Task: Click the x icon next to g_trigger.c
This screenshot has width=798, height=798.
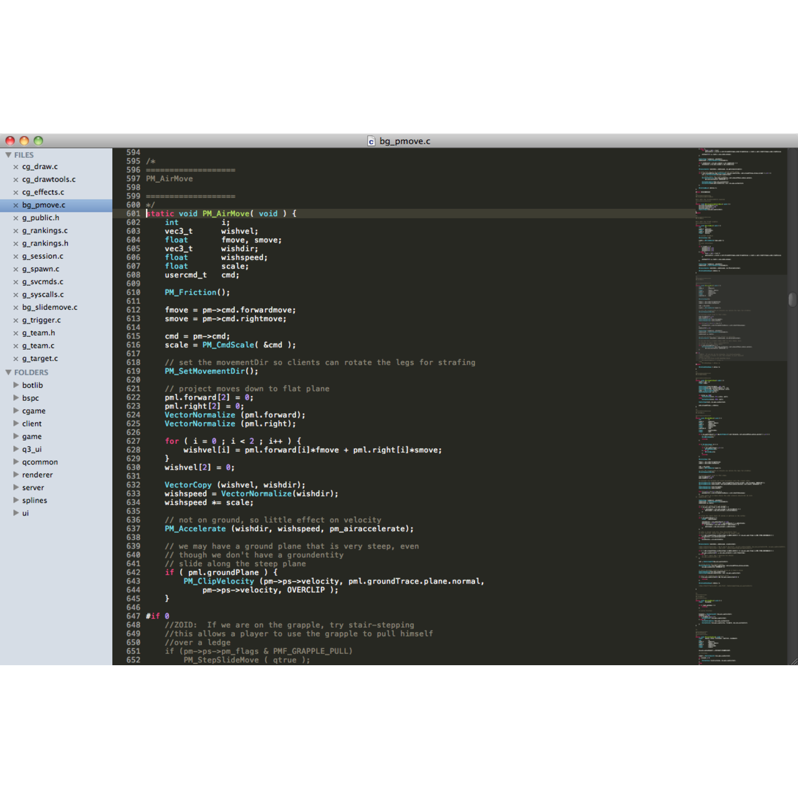Action: (16, 320)
